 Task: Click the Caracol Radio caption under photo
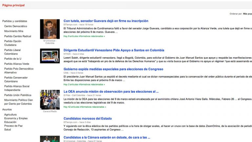pyautogui.click(x=50, y=111)
